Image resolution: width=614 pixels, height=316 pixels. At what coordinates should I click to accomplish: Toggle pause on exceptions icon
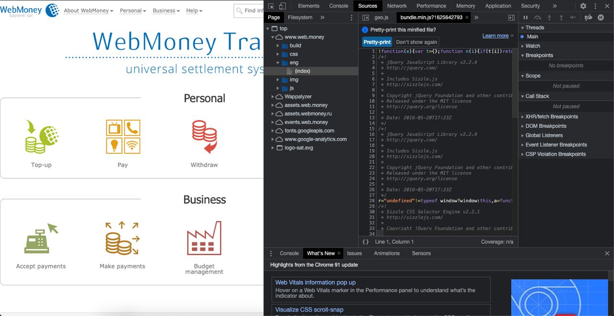click(601, 17)
